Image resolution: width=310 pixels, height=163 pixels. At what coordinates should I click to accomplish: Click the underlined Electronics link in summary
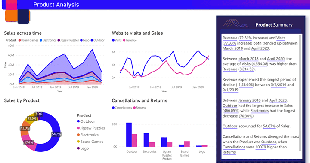tap(259, 111)
